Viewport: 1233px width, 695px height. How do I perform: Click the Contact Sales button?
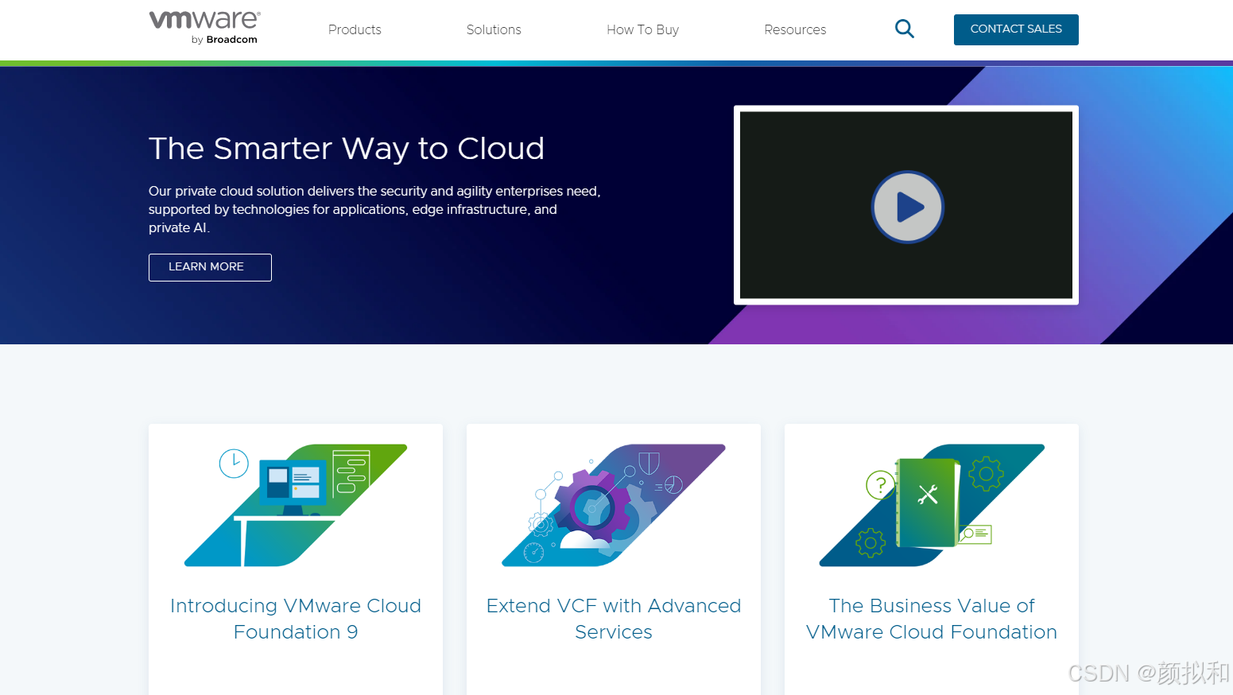1016,29
